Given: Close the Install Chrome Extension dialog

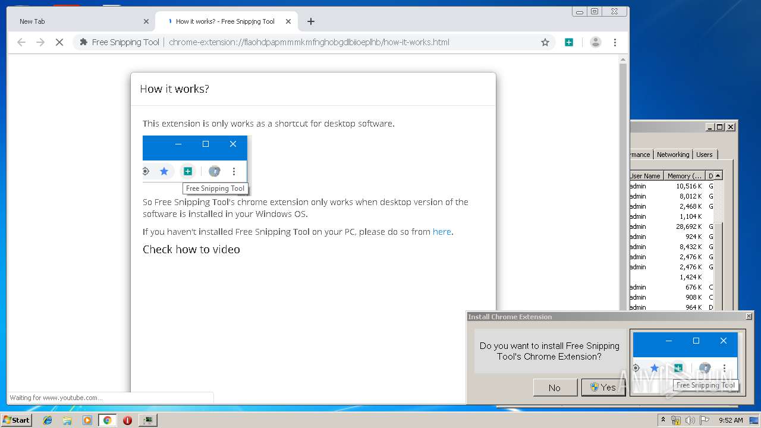Looking at the screenshot, I should point(749,317).
